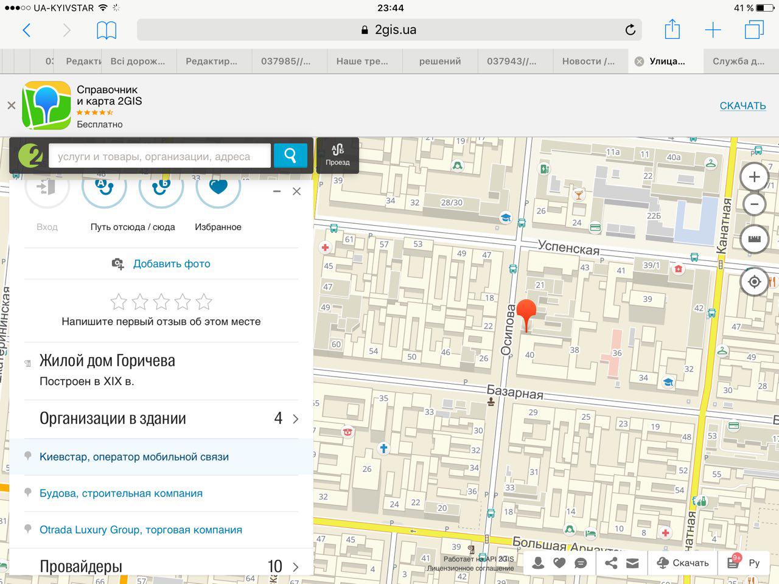Close the info card panel
The height and width of the screenshot is (584, 779).
296,191
